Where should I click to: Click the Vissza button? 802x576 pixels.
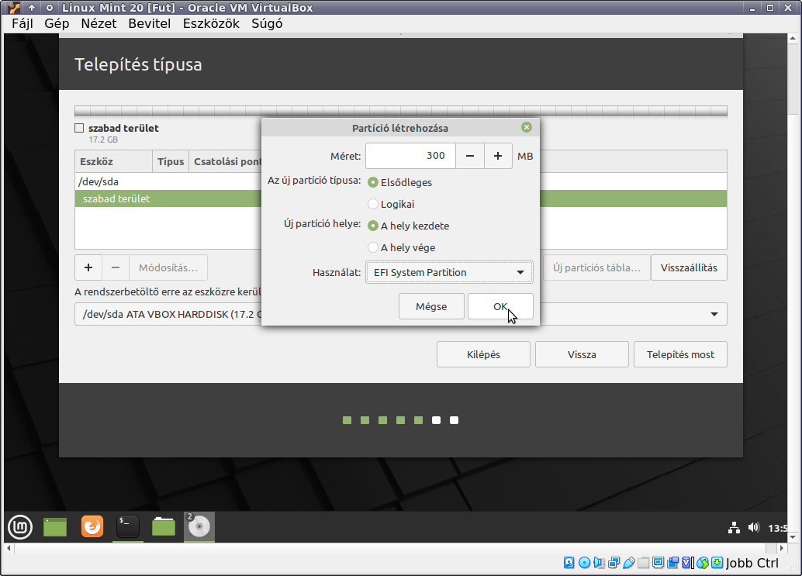582,354
